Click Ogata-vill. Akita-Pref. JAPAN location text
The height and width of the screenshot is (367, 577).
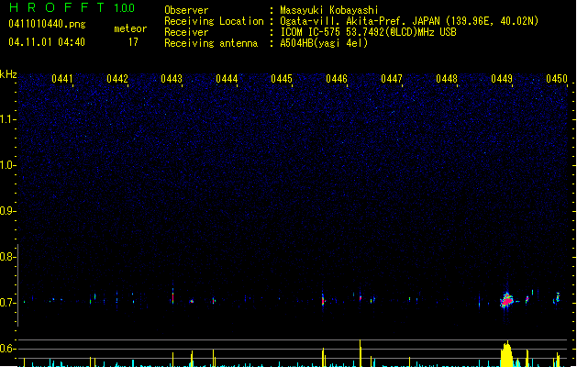click(x=409, y=21)
